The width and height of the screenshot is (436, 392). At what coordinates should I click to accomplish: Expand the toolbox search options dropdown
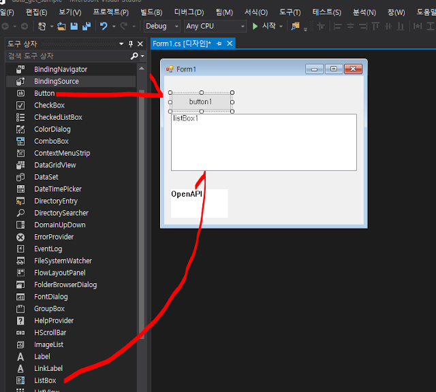[142, 56]
